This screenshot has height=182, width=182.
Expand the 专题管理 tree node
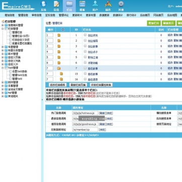(3, 47)
